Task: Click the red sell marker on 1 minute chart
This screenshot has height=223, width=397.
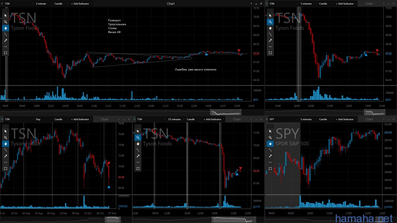Action: coord(239,51)
